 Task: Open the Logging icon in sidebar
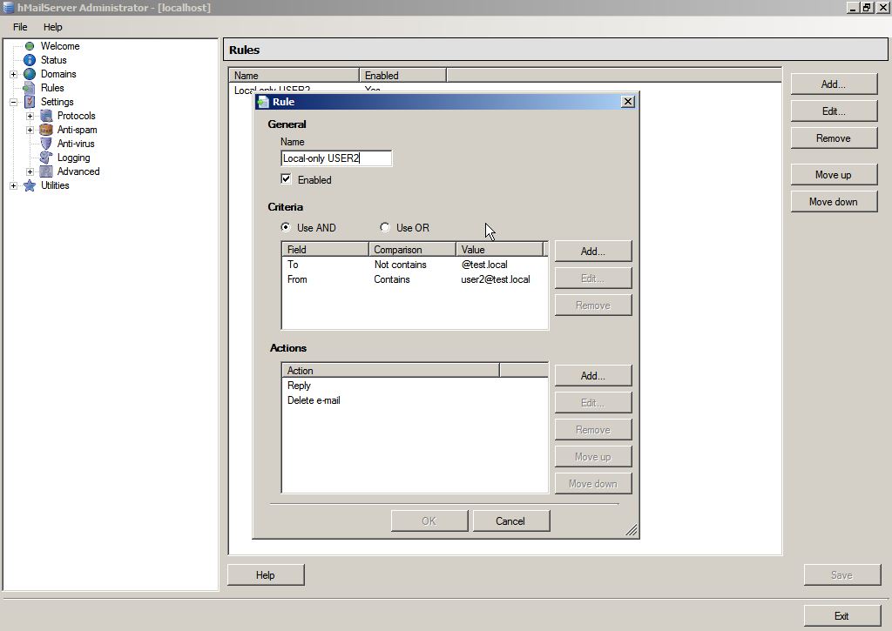(46, 158)
